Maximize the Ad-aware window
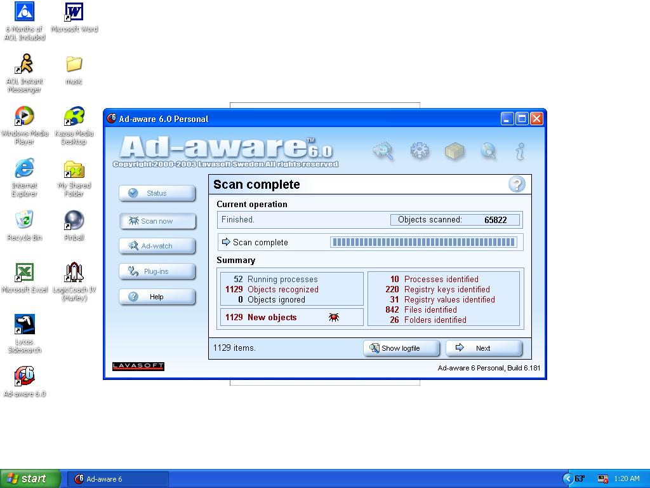This screenshot has height=488, width=650. click(x=522, y=119)
